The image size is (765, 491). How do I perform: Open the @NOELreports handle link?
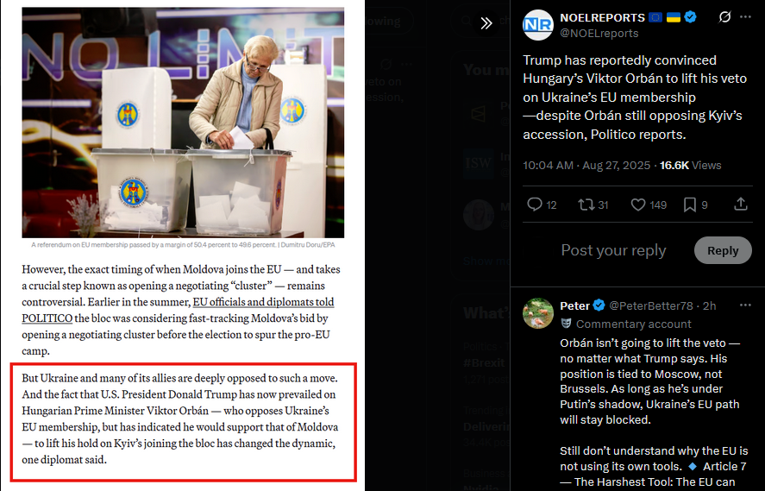coord(599,33)
